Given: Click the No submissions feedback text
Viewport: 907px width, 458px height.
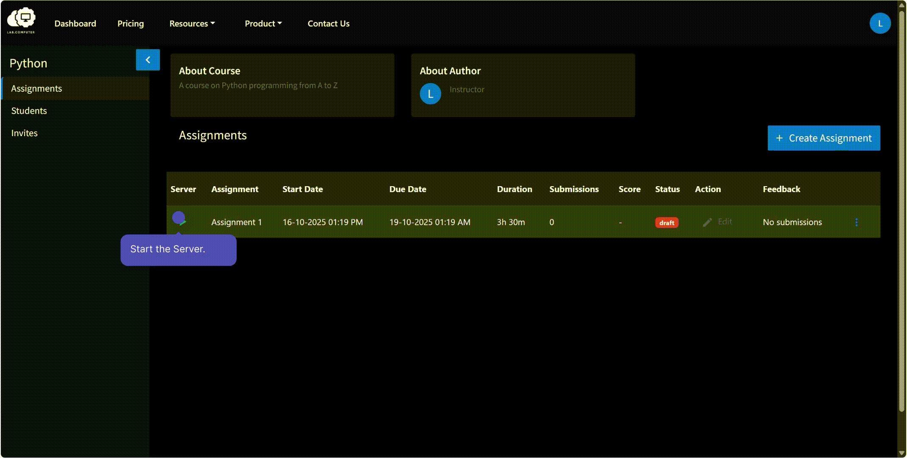Looking at the screenshot, I should [792, 222].
